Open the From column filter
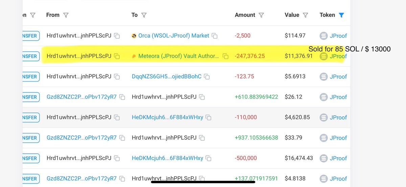Viewport: 406px width, 187px height. coord(66,15)
